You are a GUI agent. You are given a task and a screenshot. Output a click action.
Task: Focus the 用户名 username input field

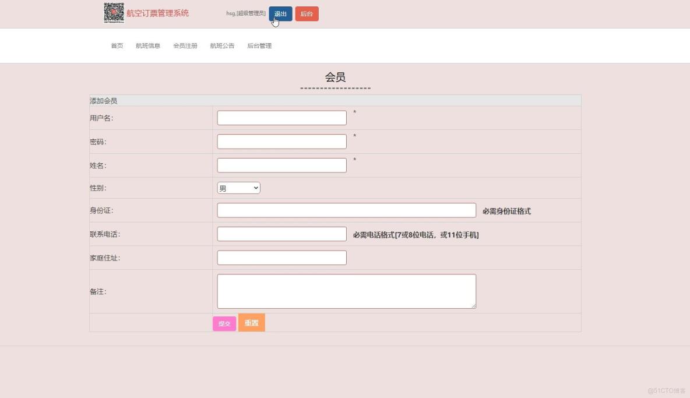281,117
